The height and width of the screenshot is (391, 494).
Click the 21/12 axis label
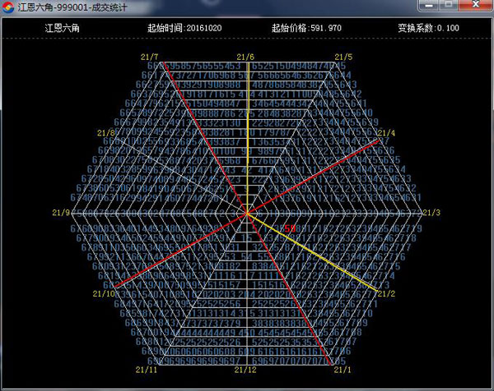(245, 370)
